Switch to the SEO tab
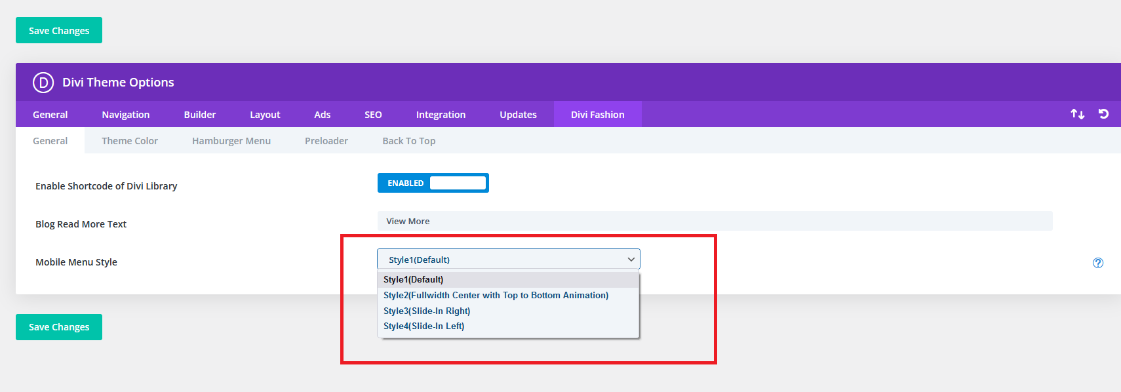The width and height of the screenshot is (1121, 392). point(373,114)
